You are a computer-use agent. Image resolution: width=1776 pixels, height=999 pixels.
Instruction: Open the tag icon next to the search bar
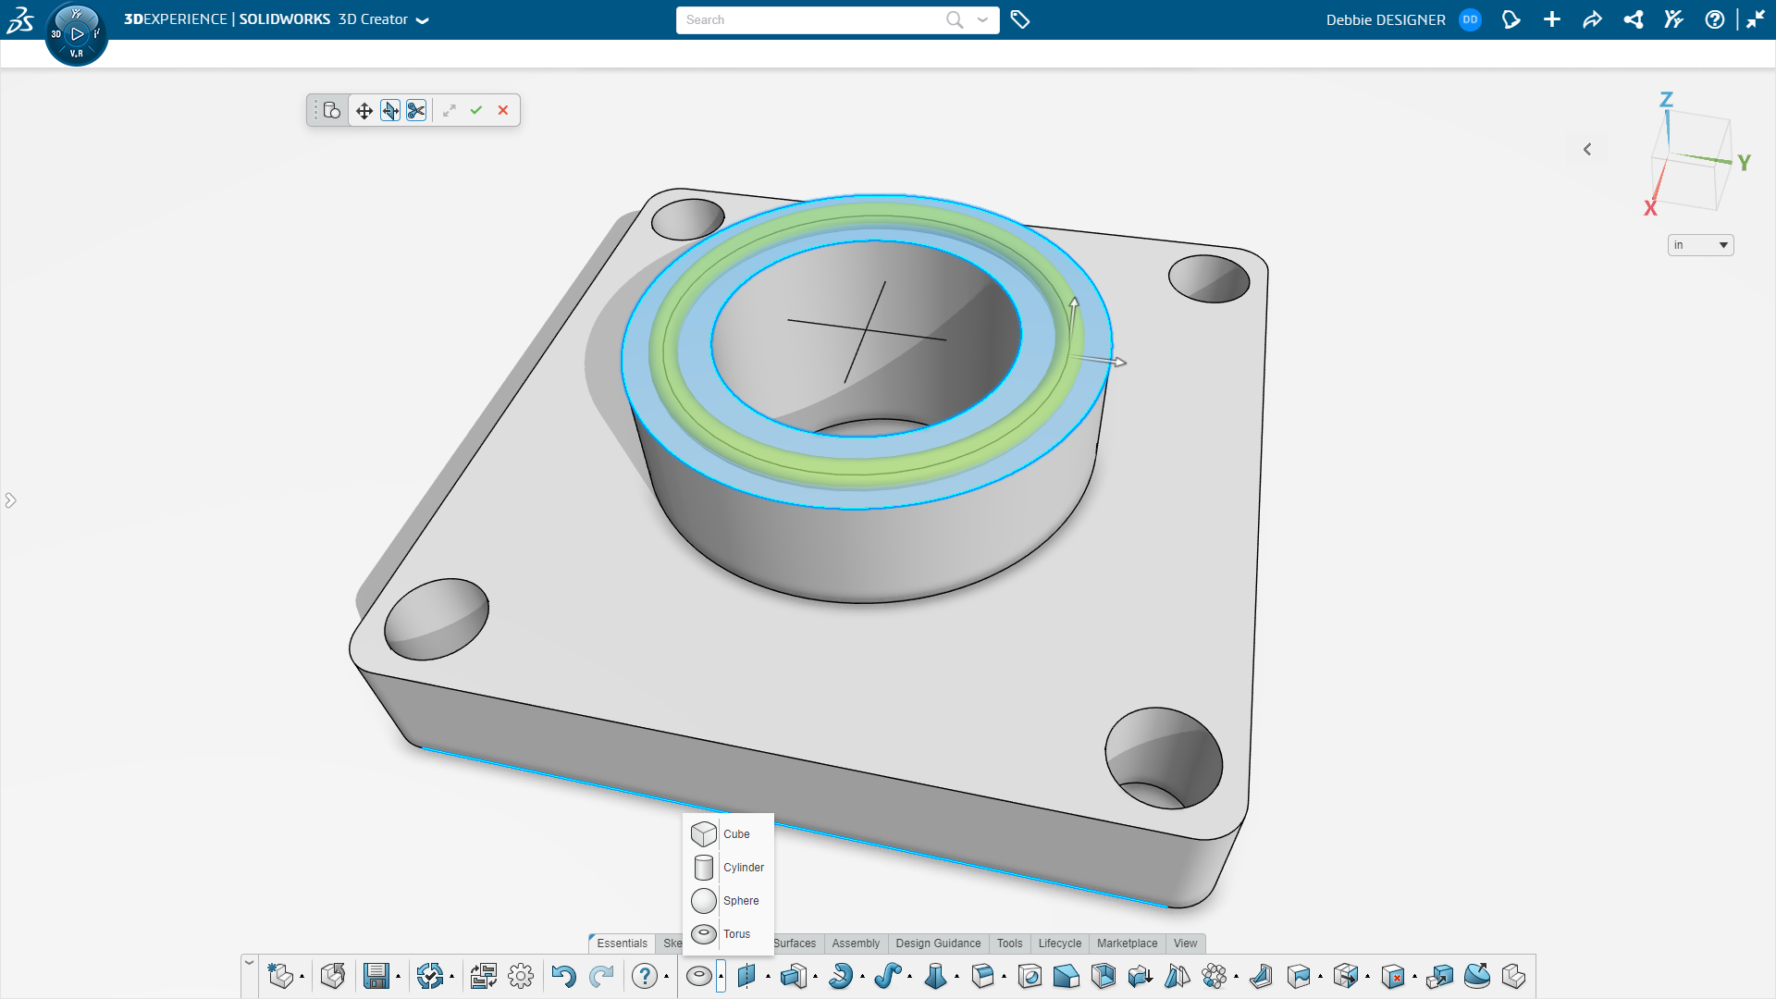click(1021, 19)
